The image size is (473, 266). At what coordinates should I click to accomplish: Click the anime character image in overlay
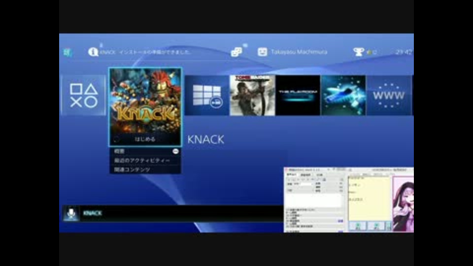[x=403, y=204]
